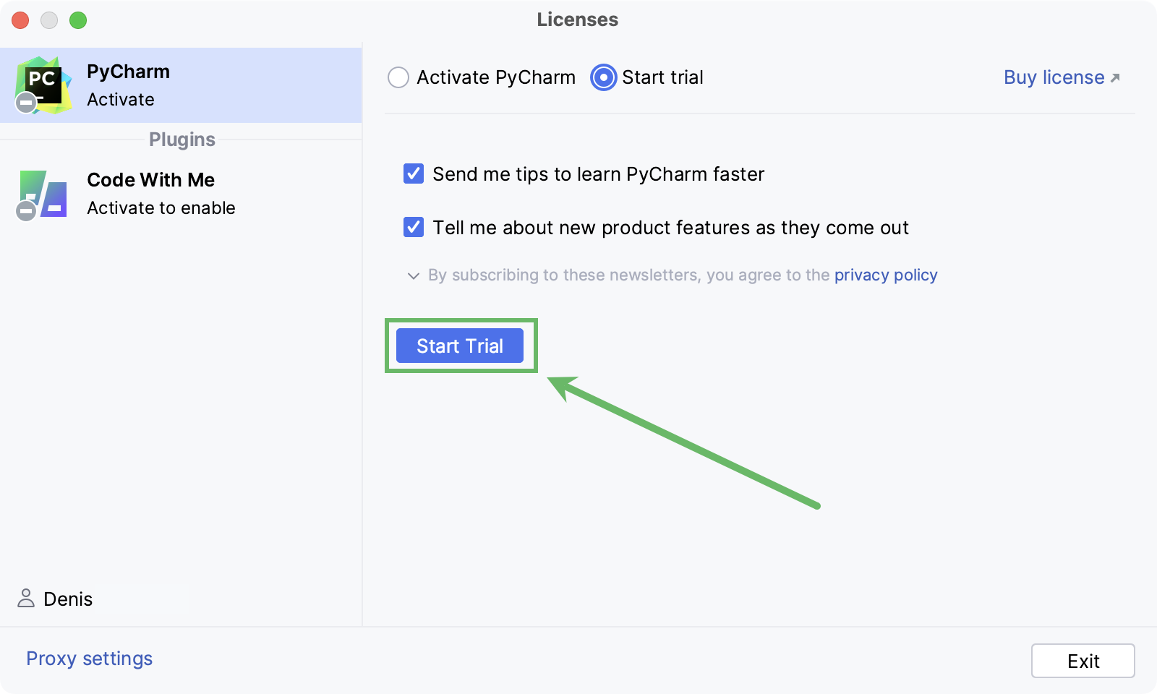Viewport: 1157px width, 694px height.
Task: Click the PyCharm logo icon
Action: point(43,85)
